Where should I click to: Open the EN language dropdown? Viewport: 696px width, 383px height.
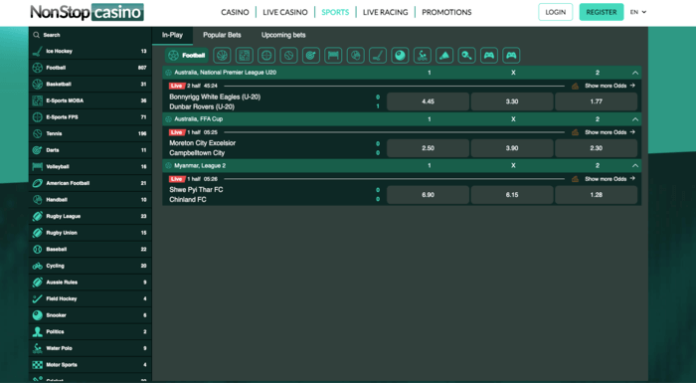point(638,12)
